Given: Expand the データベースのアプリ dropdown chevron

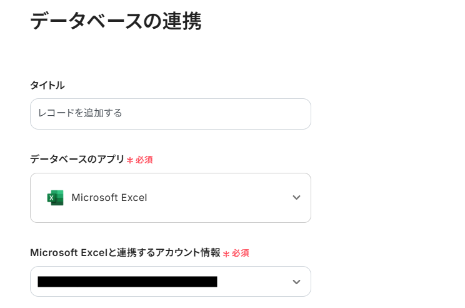Looking at the screenshot, I should [296, 198].
